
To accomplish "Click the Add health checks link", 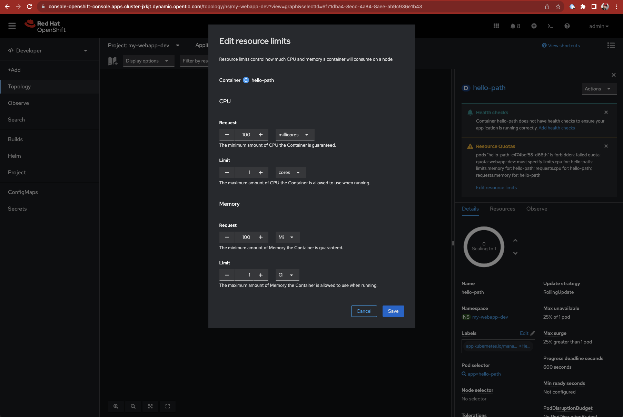I will (556, 128).
